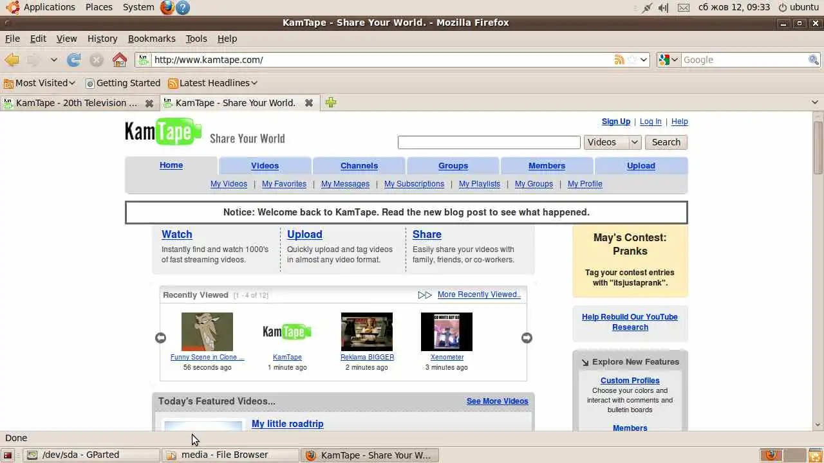The height and width of the screenshot is (463, 824).
Task: Click the page vertical scrollbar
Action: pyautogui.click(x=818, y=271)
